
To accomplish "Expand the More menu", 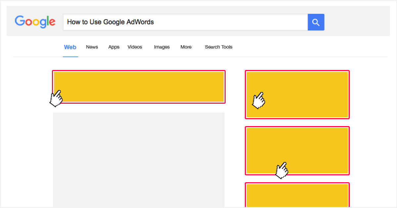I will tap(186, 47).
